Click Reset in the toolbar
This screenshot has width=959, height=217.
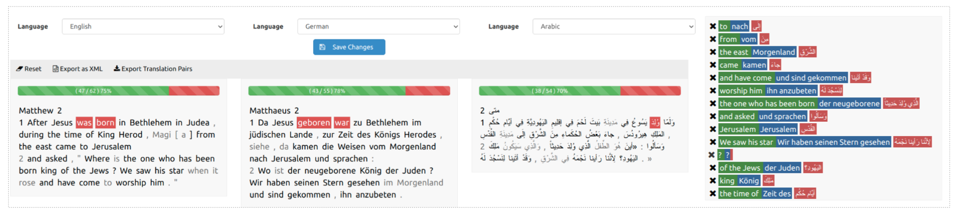pos(29,69)
